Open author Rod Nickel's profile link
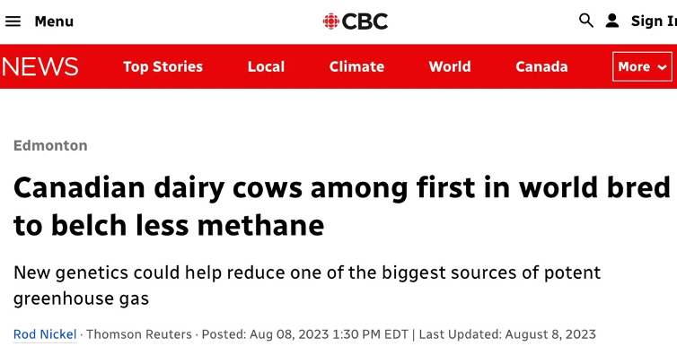 coord(45,334)
